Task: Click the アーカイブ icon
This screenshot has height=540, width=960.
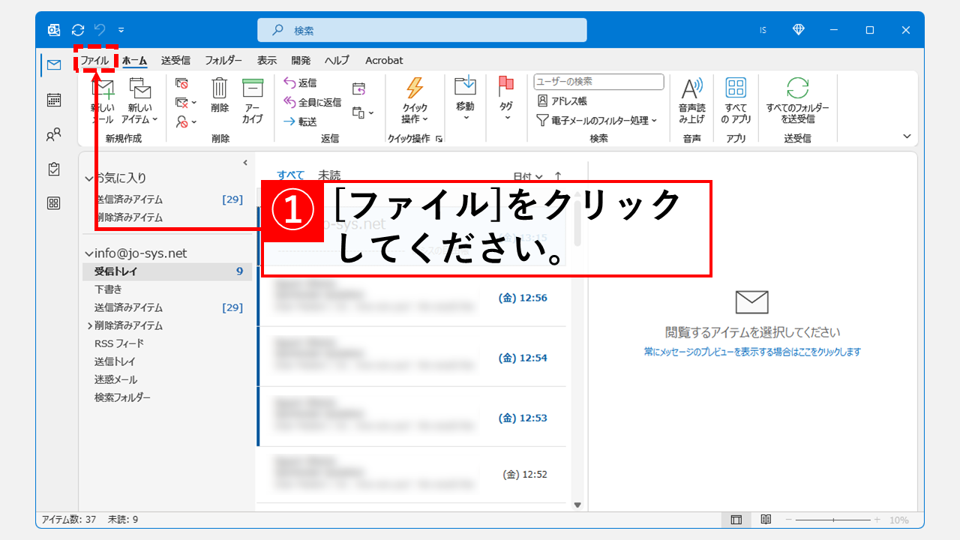Action: 253,101
